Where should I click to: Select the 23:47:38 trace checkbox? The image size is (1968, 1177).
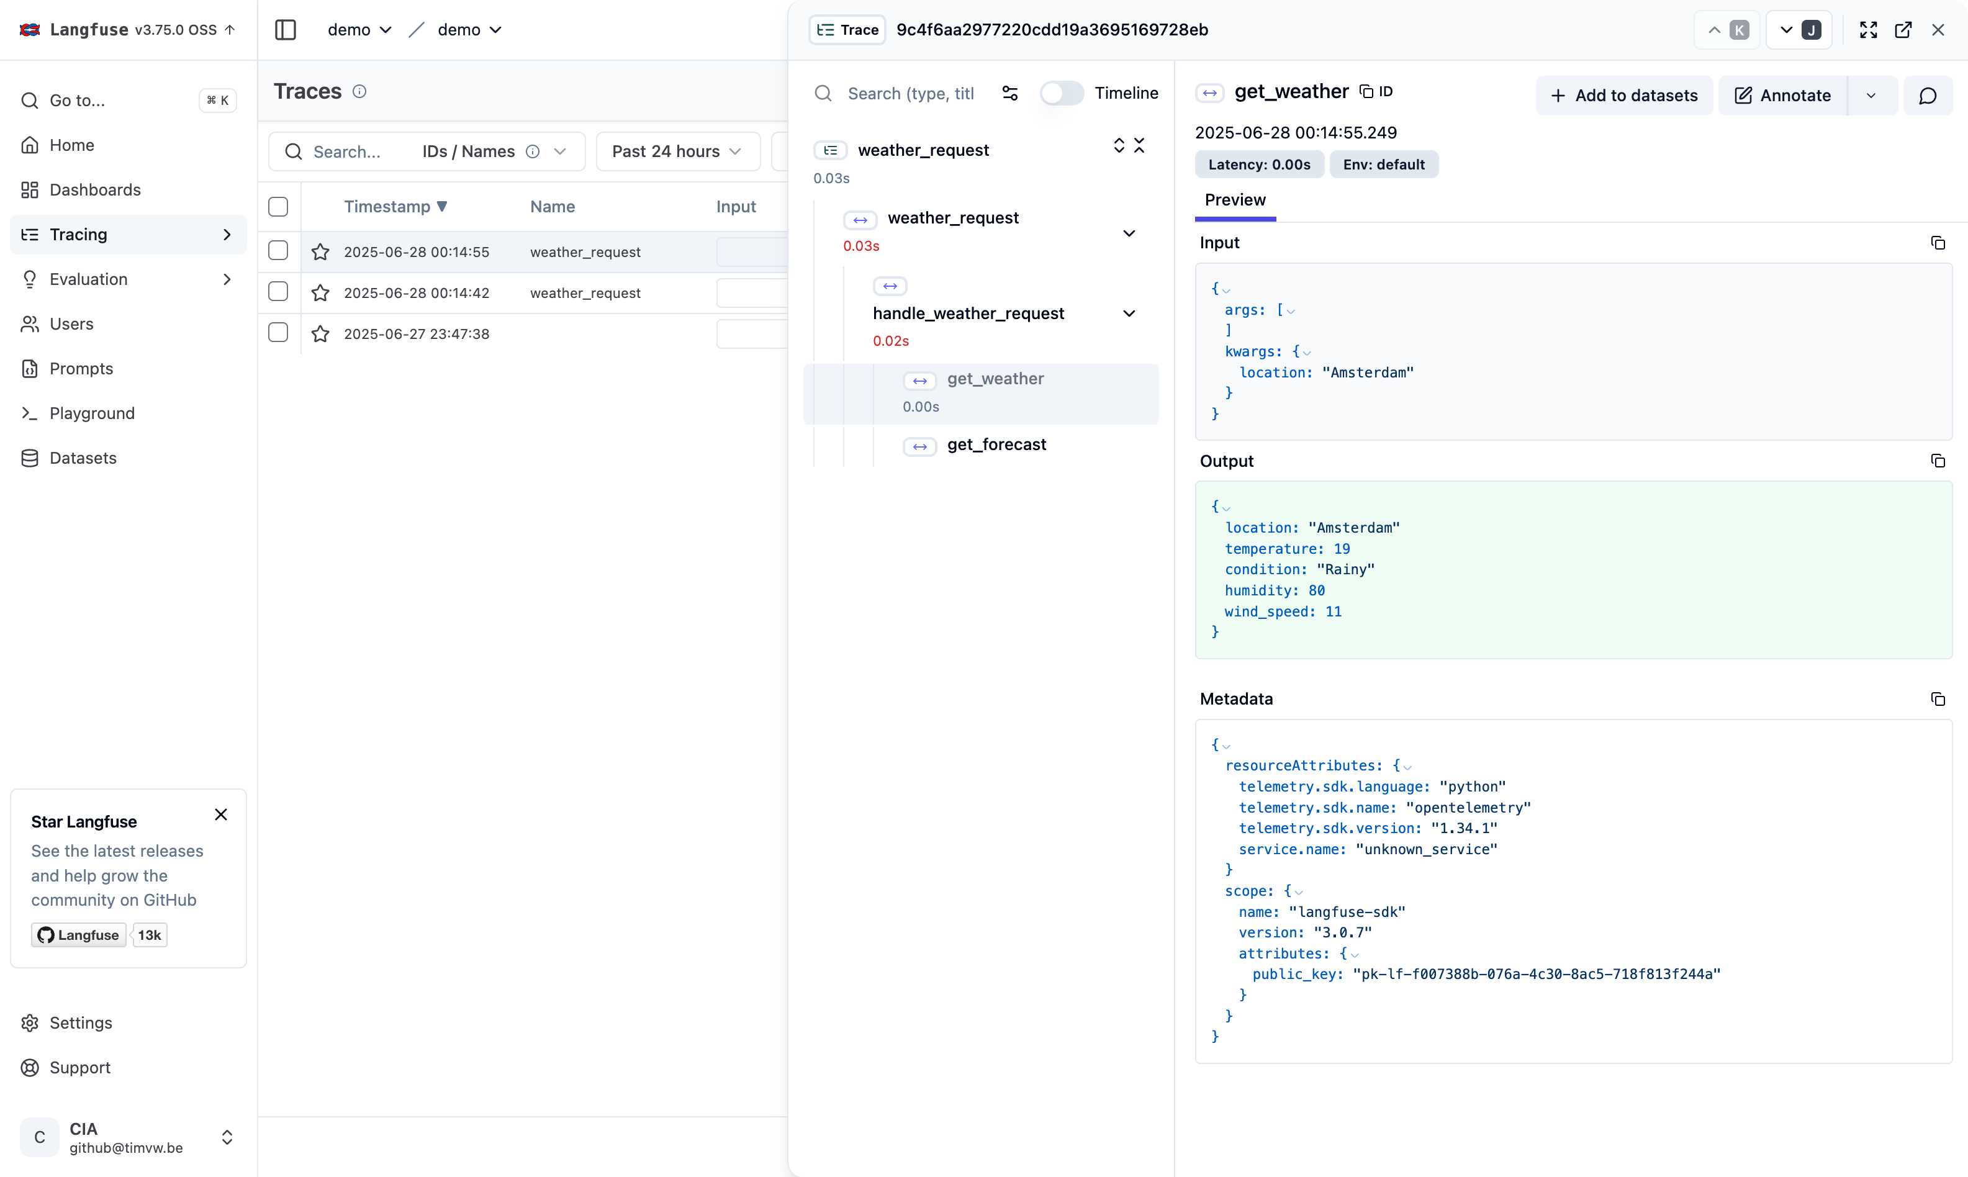pyautogui.click(x=278, y=332)
